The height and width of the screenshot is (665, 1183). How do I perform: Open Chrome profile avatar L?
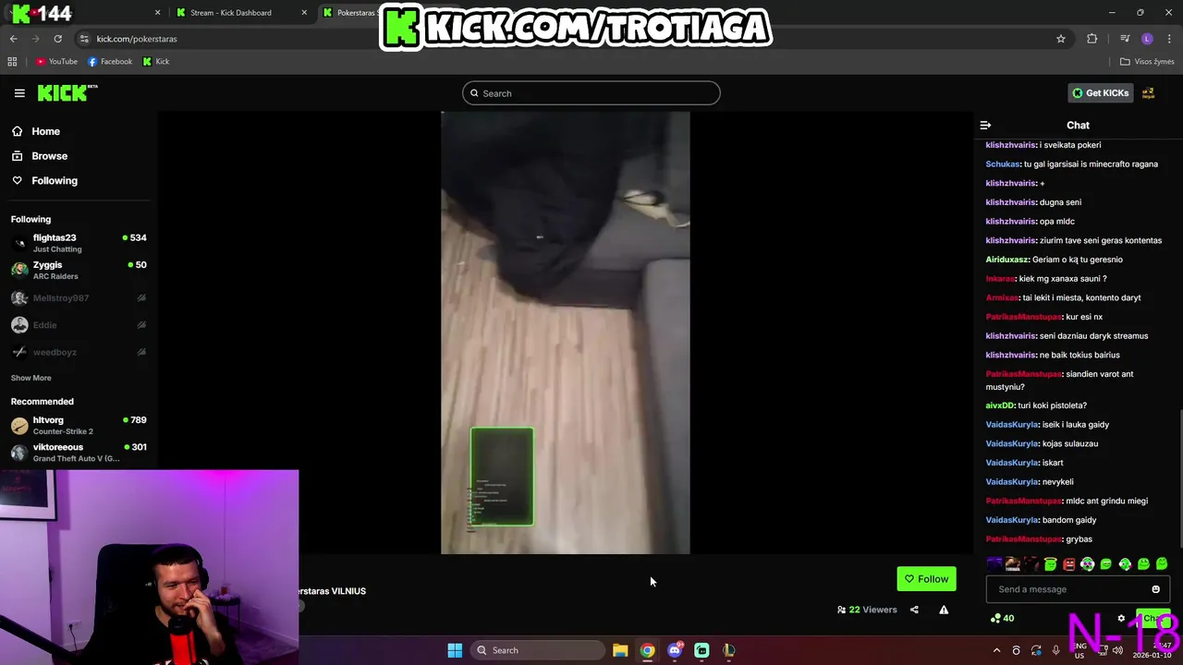[x=1147, y=39]
